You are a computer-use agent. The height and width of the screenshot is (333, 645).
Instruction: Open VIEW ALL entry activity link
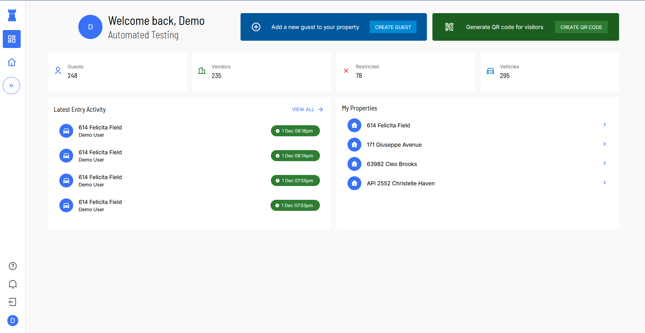point(307,109)
